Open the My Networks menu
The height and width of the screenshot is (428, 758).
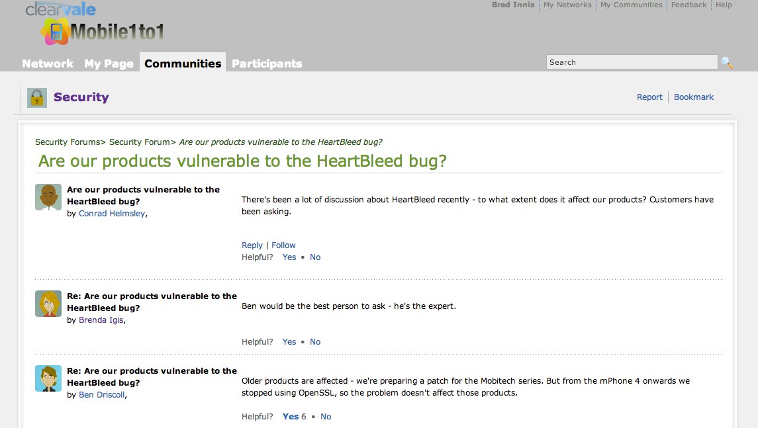coord(567,5)
